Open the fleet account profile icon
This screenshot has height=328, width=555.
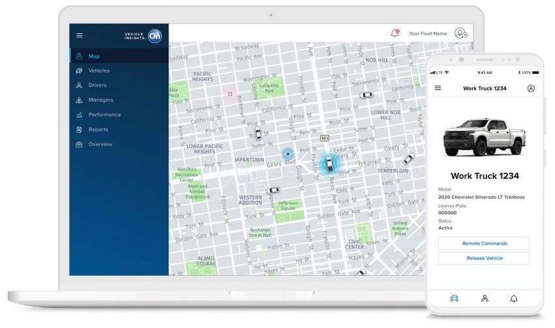click(461, 33)
